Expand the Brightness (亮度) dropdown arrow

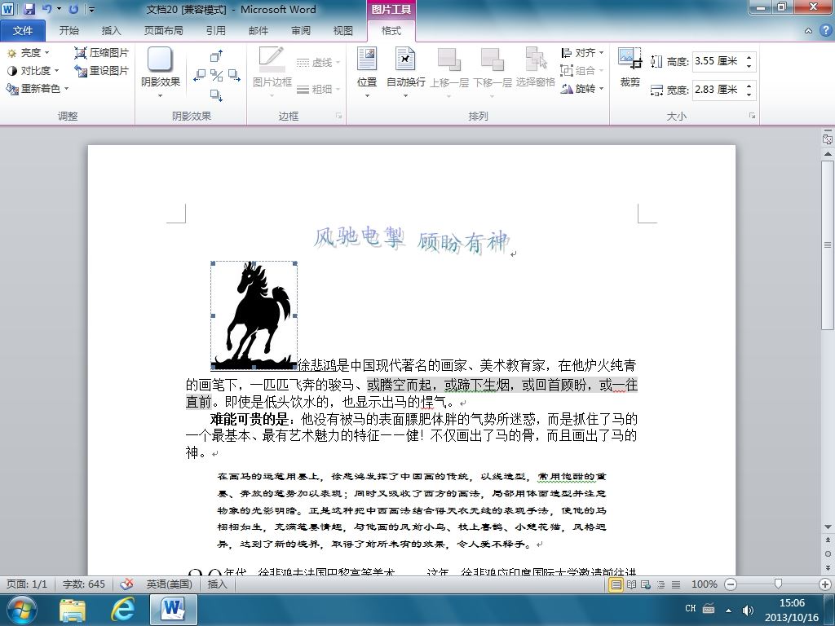tap(46, 53)
